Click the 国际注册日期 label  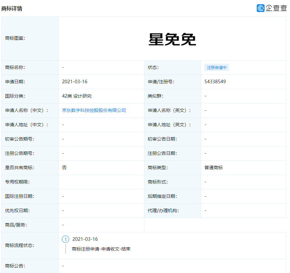[20, 196]
